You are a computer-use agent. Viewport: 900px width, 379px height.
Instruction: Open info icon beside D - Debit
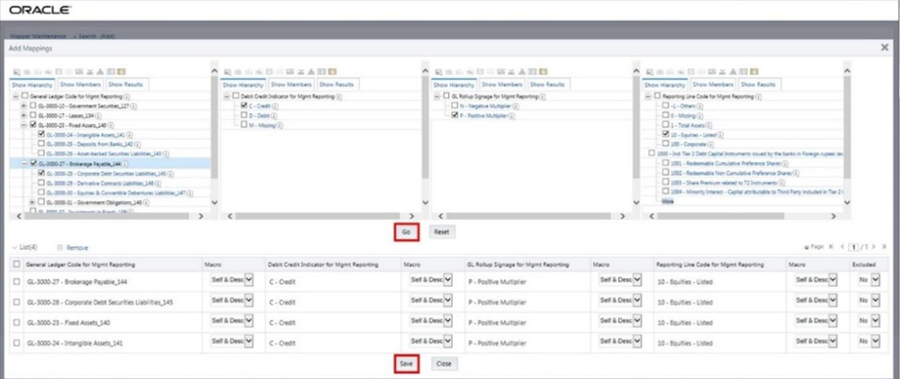coord(273,115)
